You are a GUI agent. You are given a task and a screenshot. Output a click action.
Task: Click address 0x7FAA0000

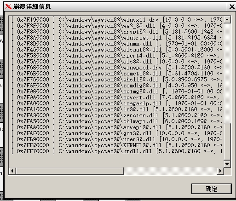coord(33,127)
